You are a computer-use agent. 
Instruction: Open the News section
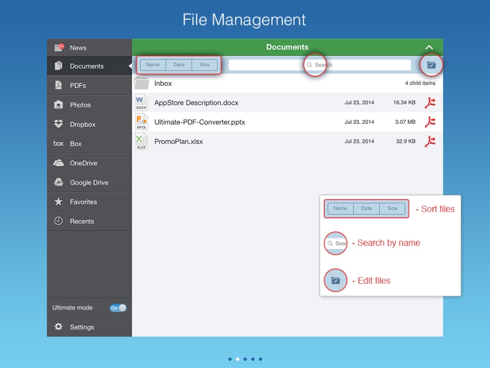[x=78, y=47]
